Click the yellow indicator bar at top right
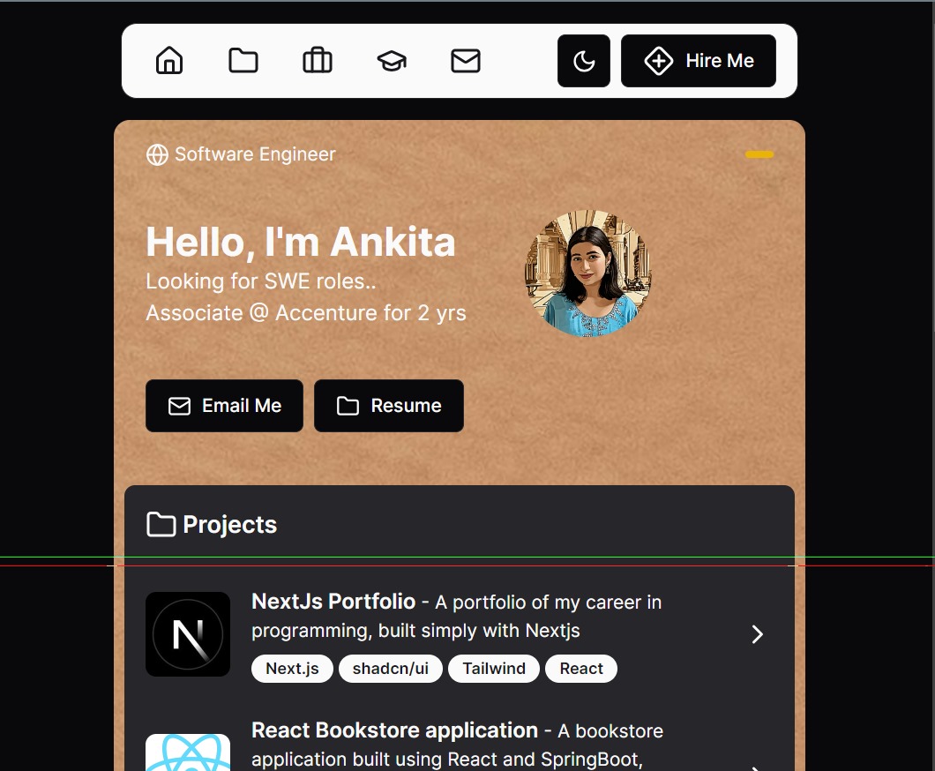 (x=759, y=154)
